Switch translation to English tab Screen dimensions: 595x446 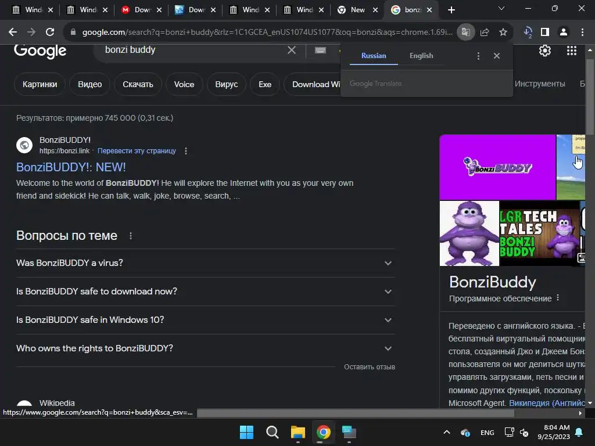click(421, 56)
